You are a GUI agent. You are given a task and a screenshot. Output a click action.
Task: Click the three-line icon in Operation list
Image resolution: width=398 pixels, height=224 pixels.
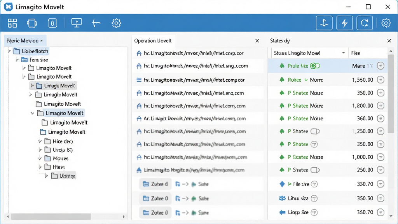139,80
